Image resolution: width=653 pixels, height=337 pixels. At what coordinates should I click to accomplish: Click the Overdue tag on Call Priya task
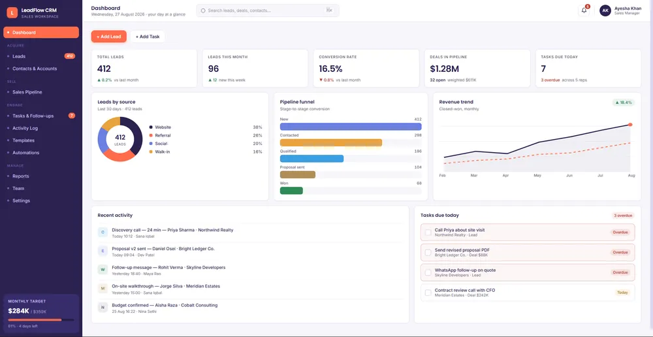[x=620, y=233]
